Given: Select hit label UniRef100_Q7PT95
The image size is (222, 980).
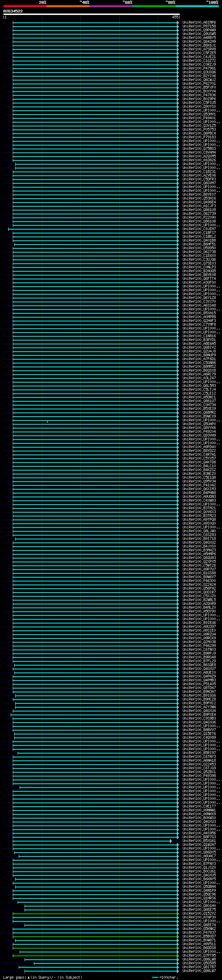Looking at the screenshot, I should coord(199,955).
